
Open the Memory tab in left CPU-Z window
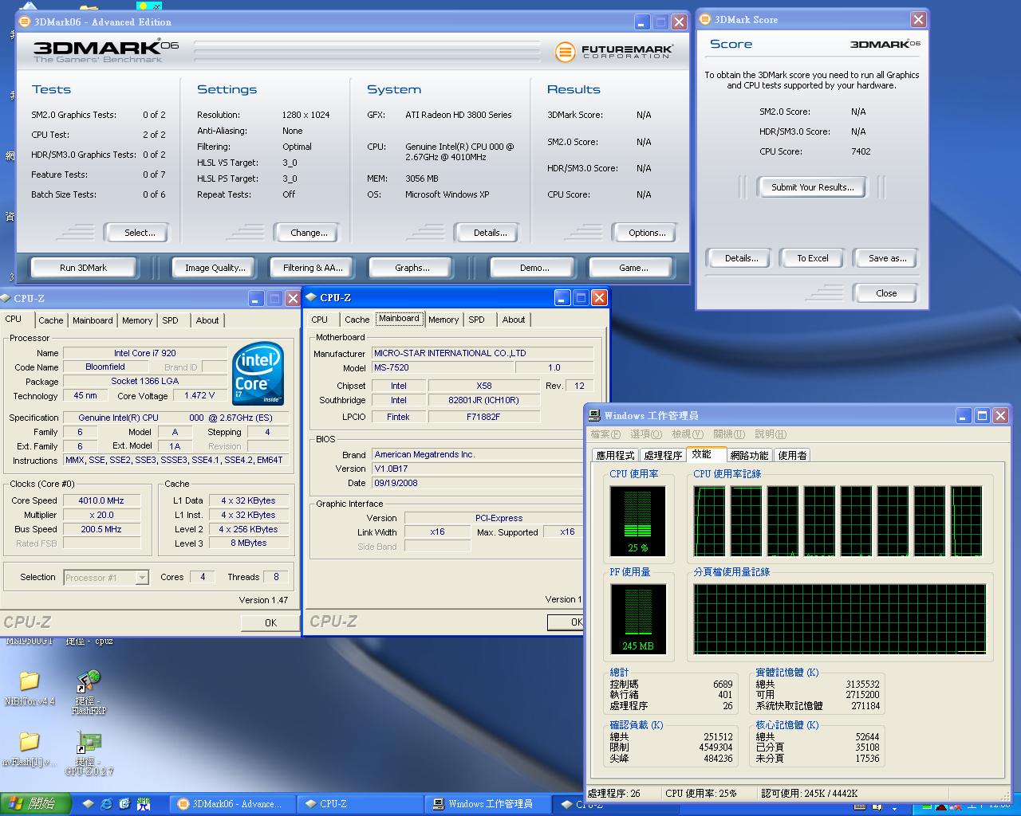(x=137, y=320)
